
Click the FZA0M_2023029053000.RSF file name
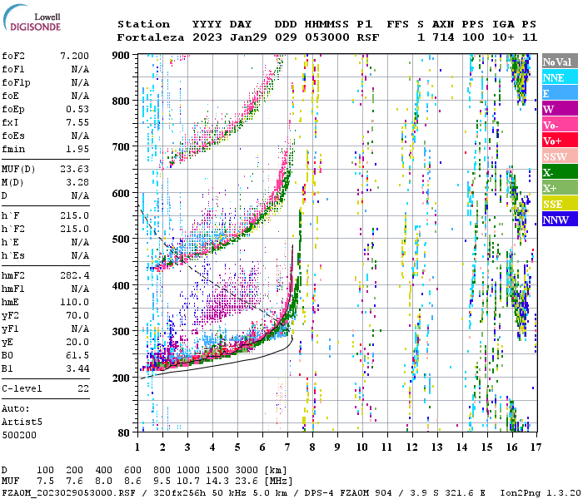pyautogui.click(x=68, y=492)
